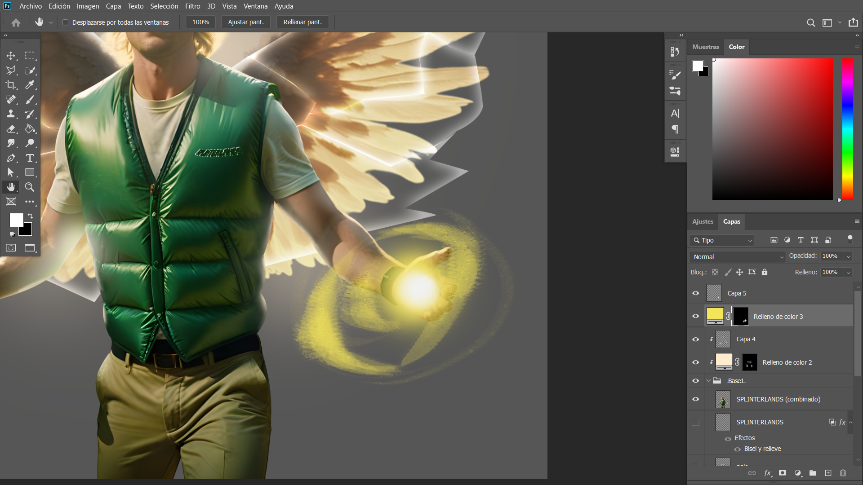Hide the Relleno de color 3 layer
This screenshot has width=863, height=485.
[696, 316]
